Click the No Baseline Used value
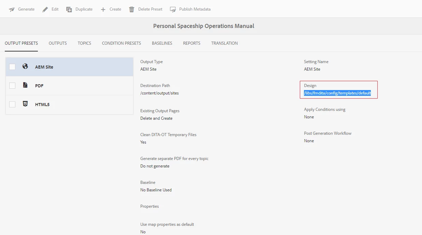Image resolution: width=422 pixels, height=235 pixels. (x=156, y=190)
